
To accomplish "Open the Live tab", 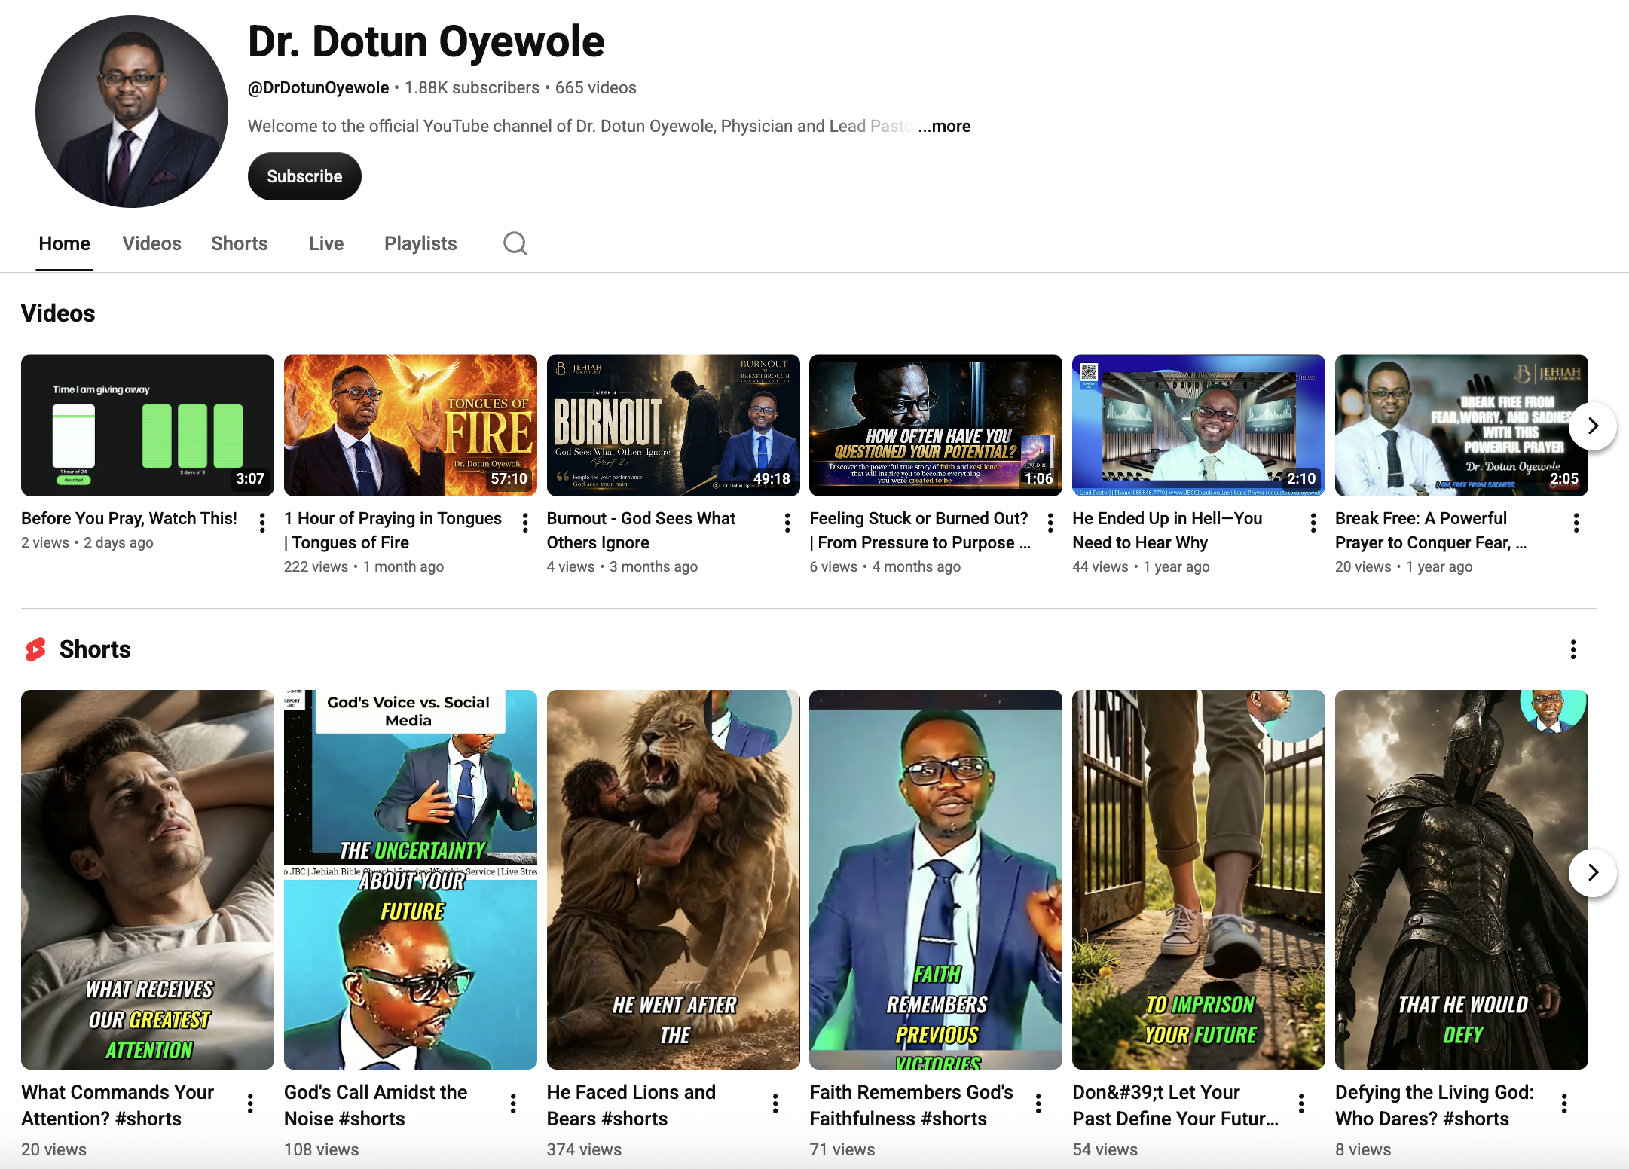I will (325, 243).
